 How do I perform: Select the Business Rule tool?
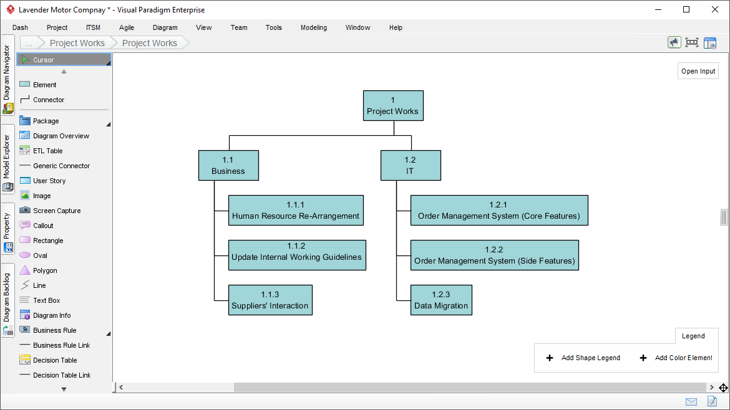pyautogui.click(x=64, y=330)
